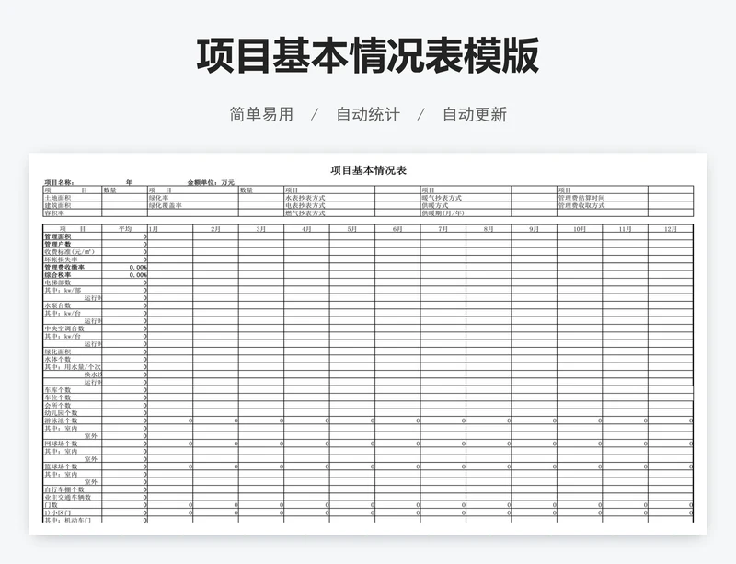Click the 平均 column header
The image size is (736, 564).
click(125, 229)
